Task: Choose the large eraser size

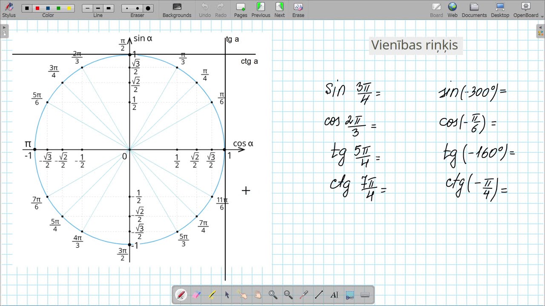Action: [148, 8]
